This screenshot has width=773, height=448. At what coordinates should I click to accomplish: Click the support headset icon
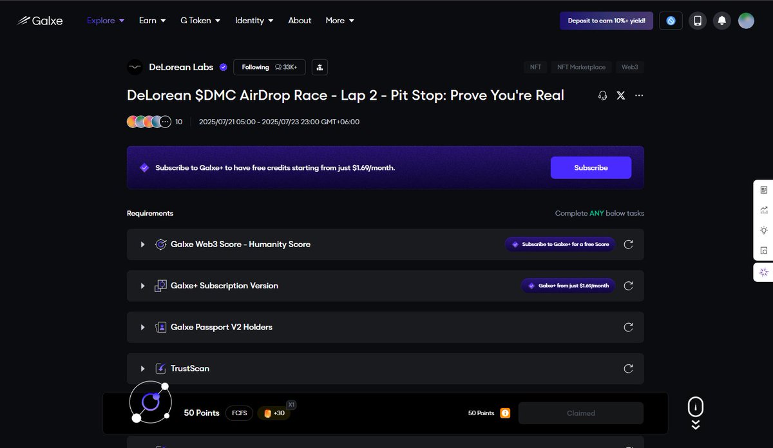[603, 95]
